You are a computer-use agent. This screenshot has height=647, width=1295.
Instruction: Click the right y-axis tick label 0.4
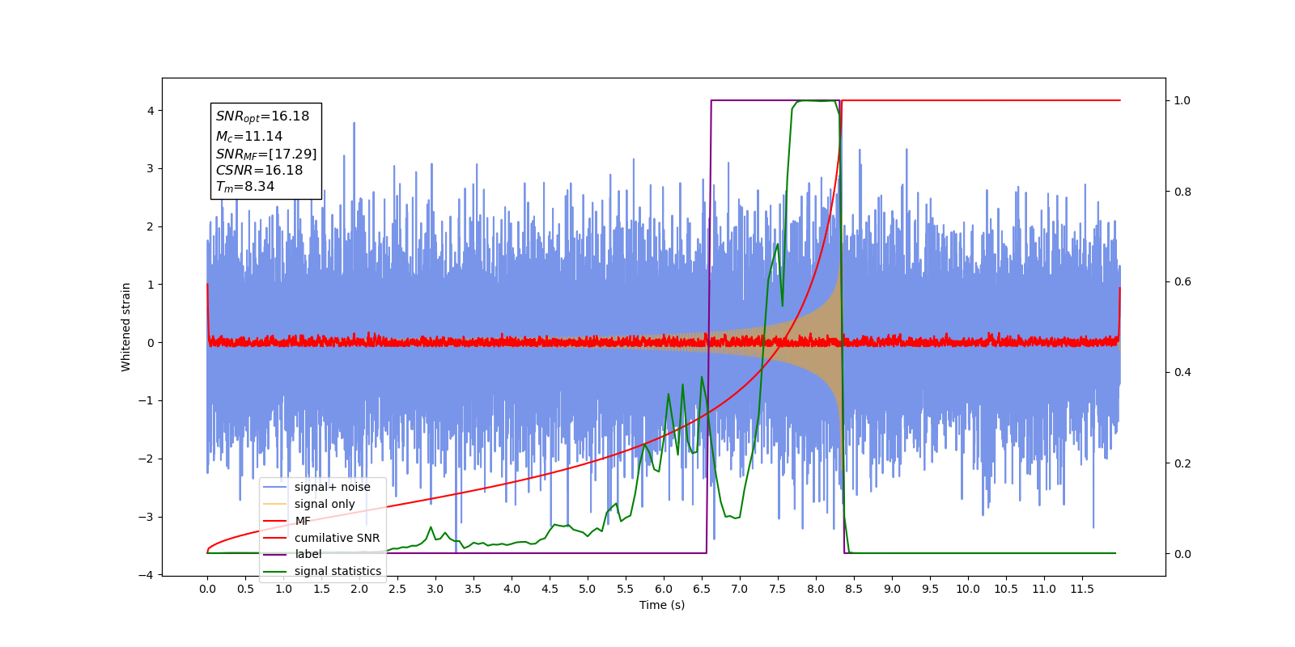(1182, 373)
